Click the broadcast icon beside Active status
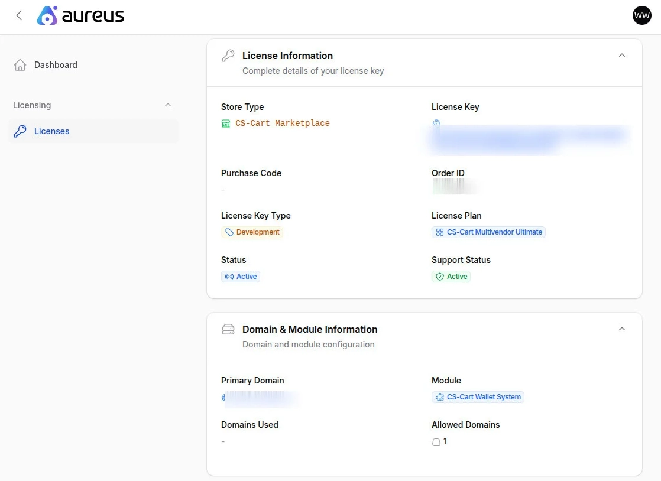Viewport: 661px width, 481px height. (230, 276)
